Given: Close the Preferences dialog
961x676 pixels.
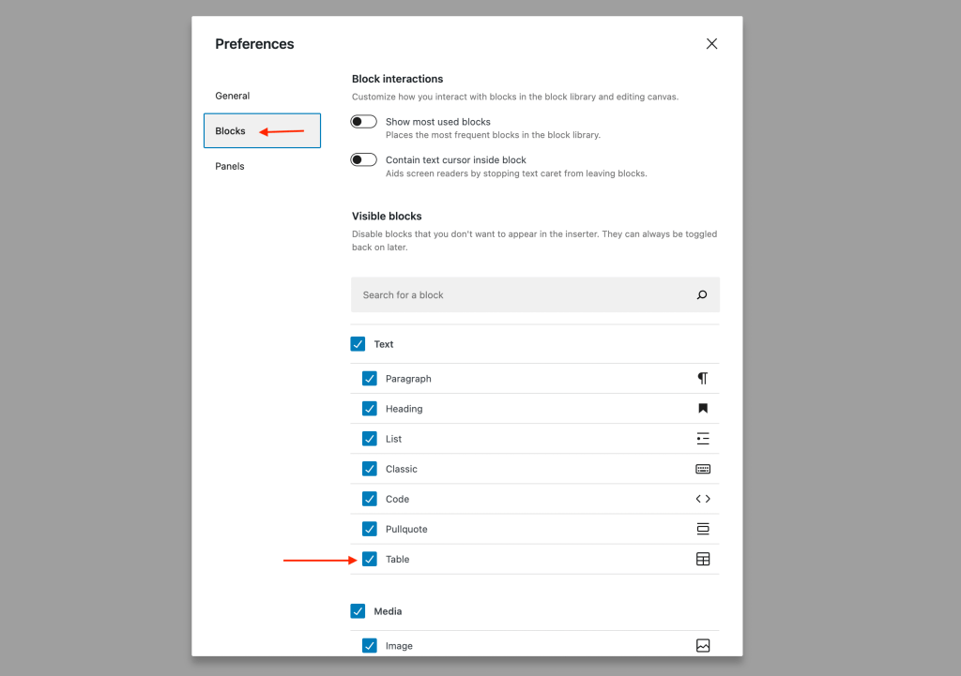Looking at the screenshot, I should (x=711, y=43).
